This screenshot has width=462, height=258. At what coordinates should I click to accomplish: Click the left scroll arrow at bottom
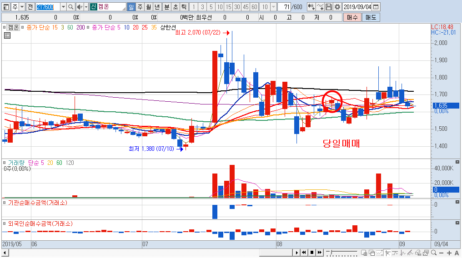click(5, 253)
